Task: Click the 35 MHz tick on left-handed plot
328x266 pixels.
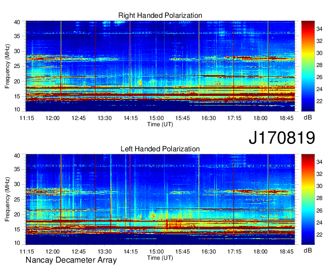Action: [x=17, y=169]
